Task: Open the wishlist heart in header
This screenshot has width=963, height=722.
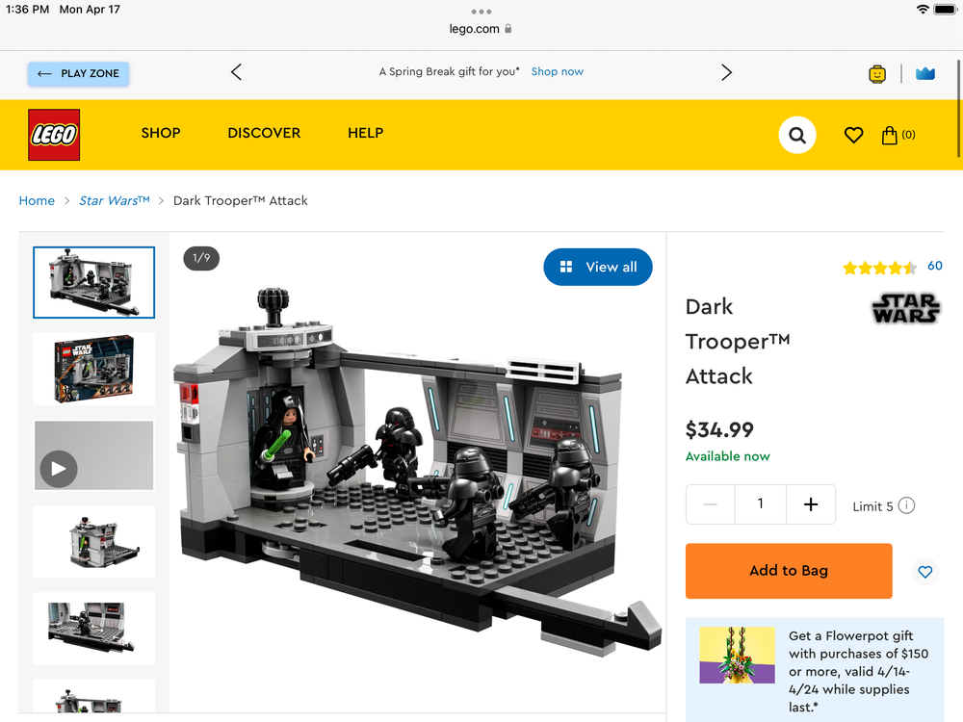Action: pos(853,136)
